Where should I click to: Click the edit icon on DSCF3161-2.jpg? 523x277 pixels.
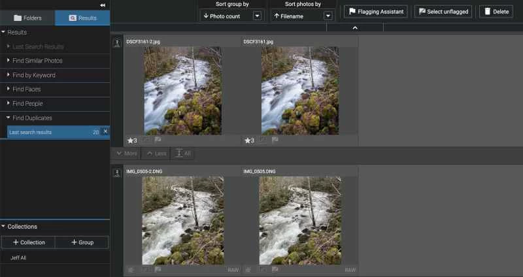pos(145,140)
